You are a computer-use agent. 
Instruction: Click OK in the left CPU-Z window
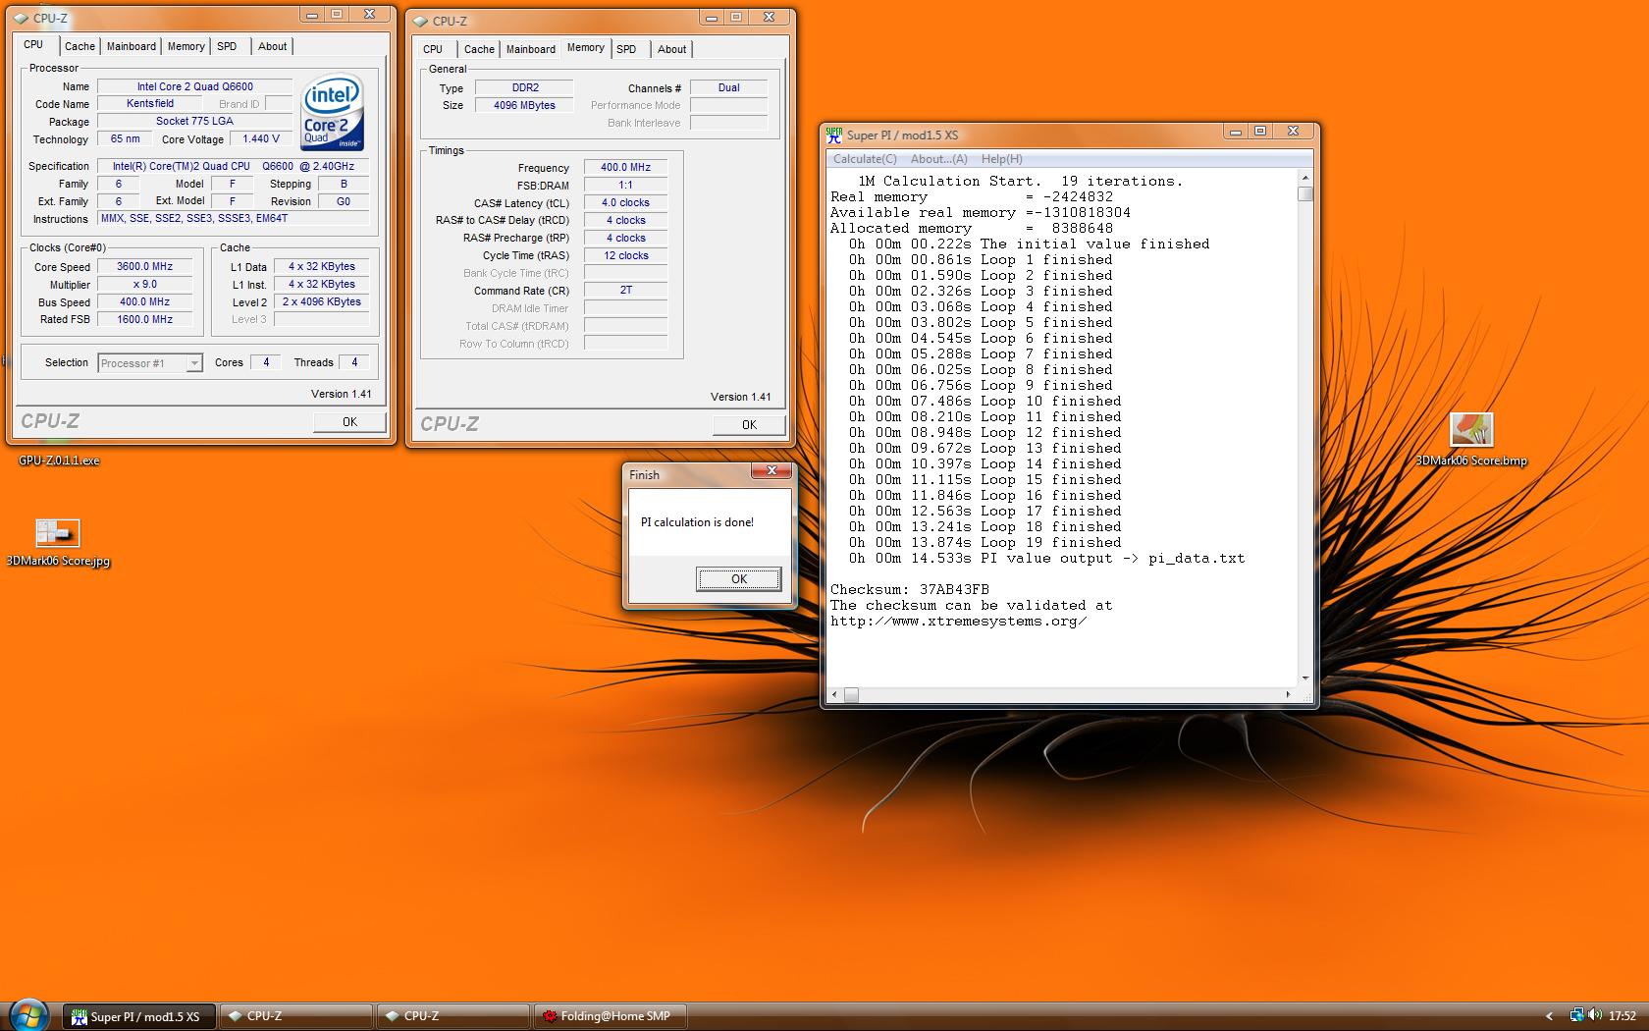(x=349, y=421)
